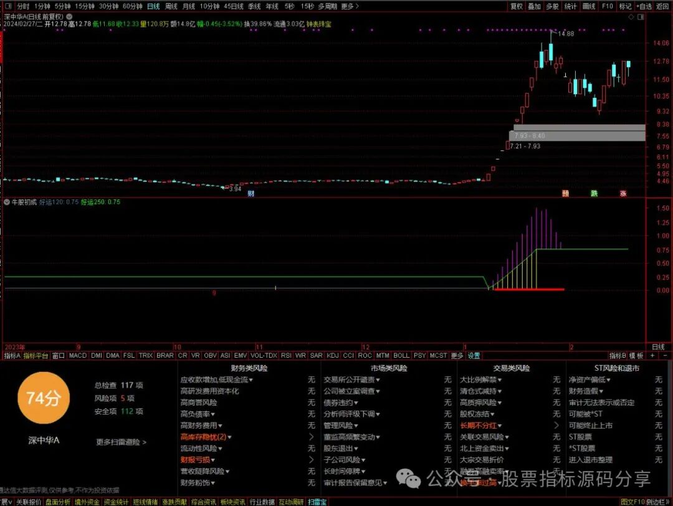Expand 长期不分红 risk item
The height and width of the screenshot is (506, 673).
[480, 426]
